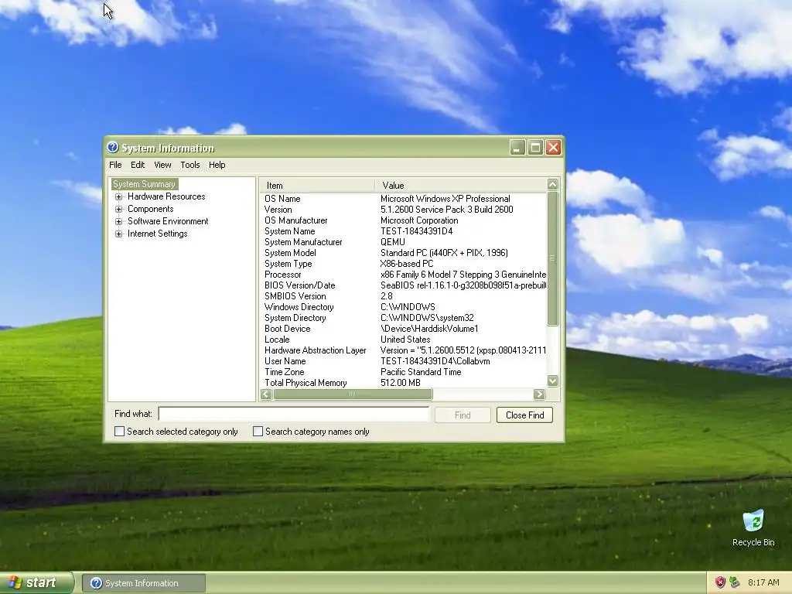Click the value QEMU
This screenshot has width=792, height=594.
pyautogui.click(x=392, y=242)
